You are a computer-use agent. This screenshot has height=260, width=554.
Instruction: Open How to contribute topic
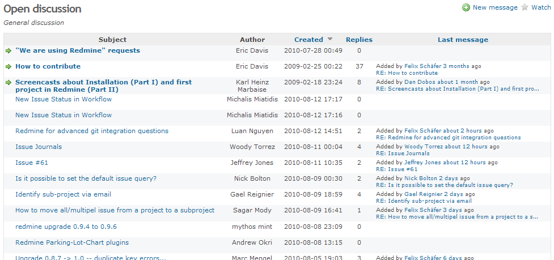[x=48, y=66]
